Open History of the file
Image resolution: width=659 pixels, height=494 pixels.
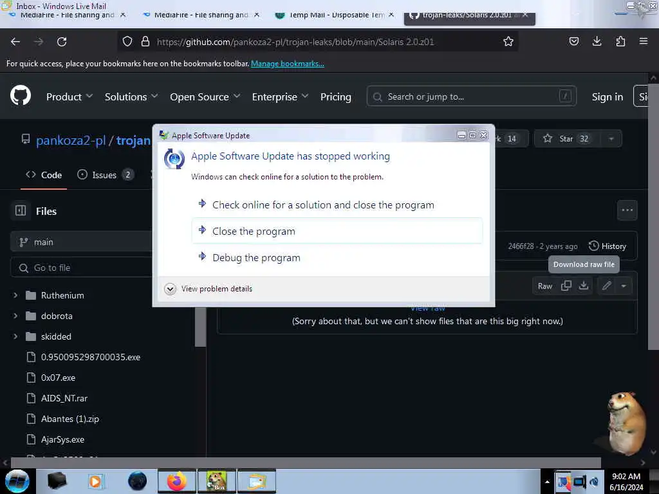[608, 246]
